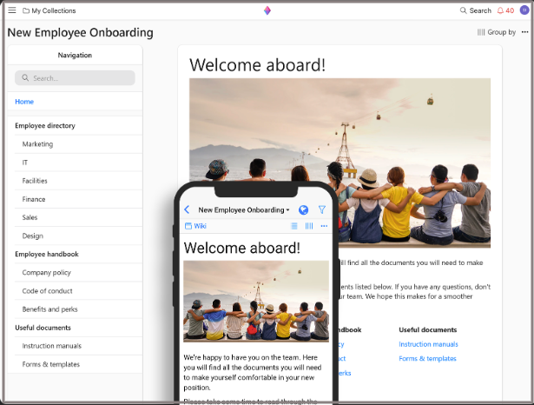Select Employee directory in navigation

(75, 126)
